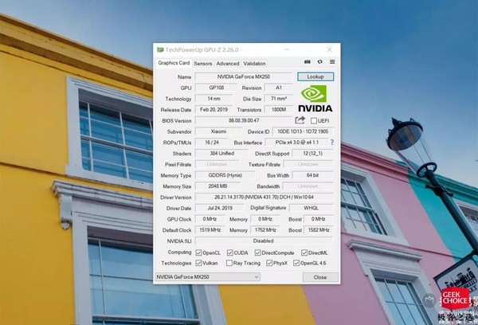The width and height of the screenshot is (478, 325).
Task: Click the NVIDIA logo image
Action: pyautogui.click(x=315, y=98)
